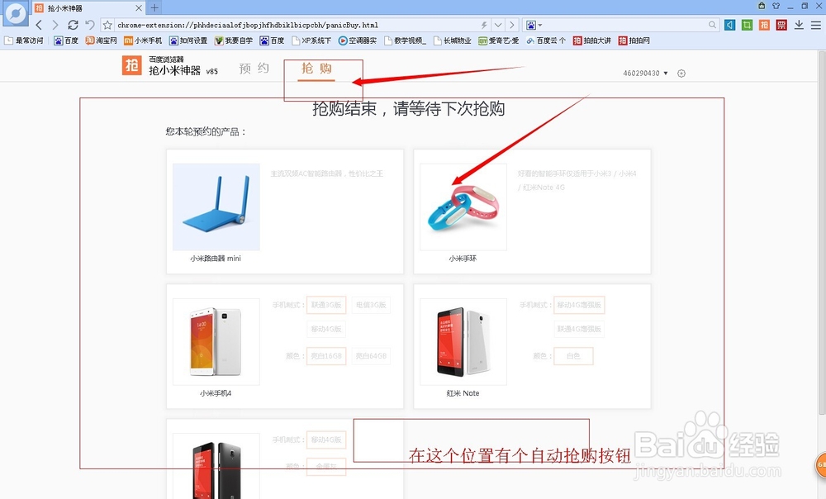Click the Baidu browser logo button
Screen dimensions: 826x499
(x=15, y=12)
